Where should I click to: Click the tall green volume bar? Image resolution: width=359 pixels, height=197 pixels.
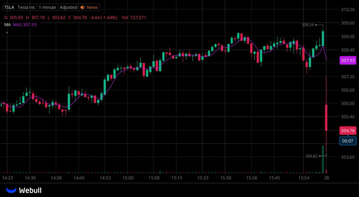click(x=323, y=159)
